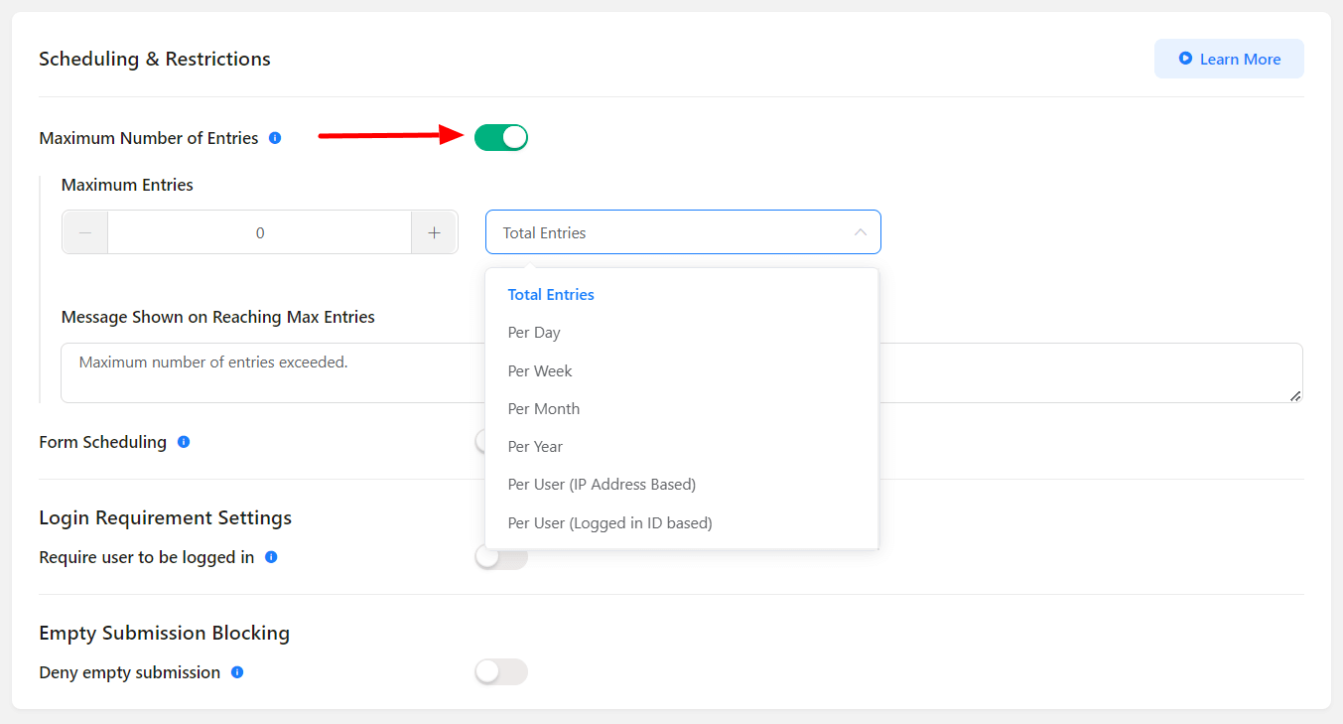Choose Per User (IP Address Based)
This screenshot has height=724, width=1343.
coord(602,485)
